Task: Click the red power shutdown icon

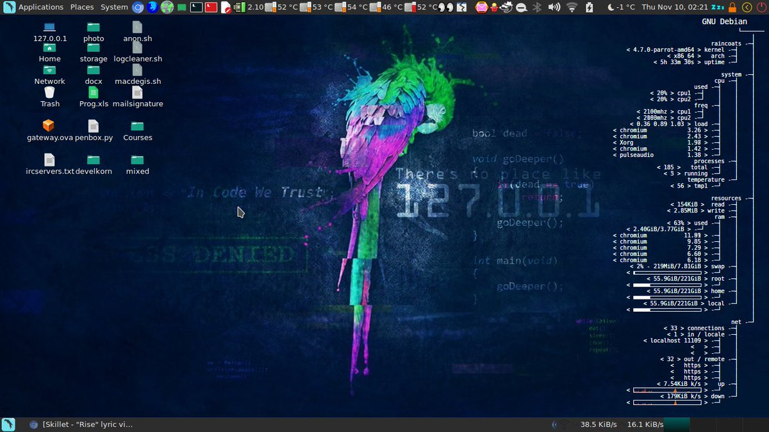Action: click(x=761, y=8)
